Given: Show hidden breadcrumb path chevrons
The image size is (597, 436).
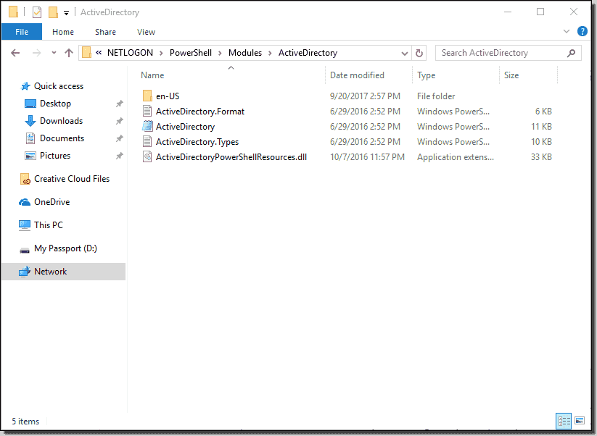Looking at the screenshot, I should coord(99,53).
